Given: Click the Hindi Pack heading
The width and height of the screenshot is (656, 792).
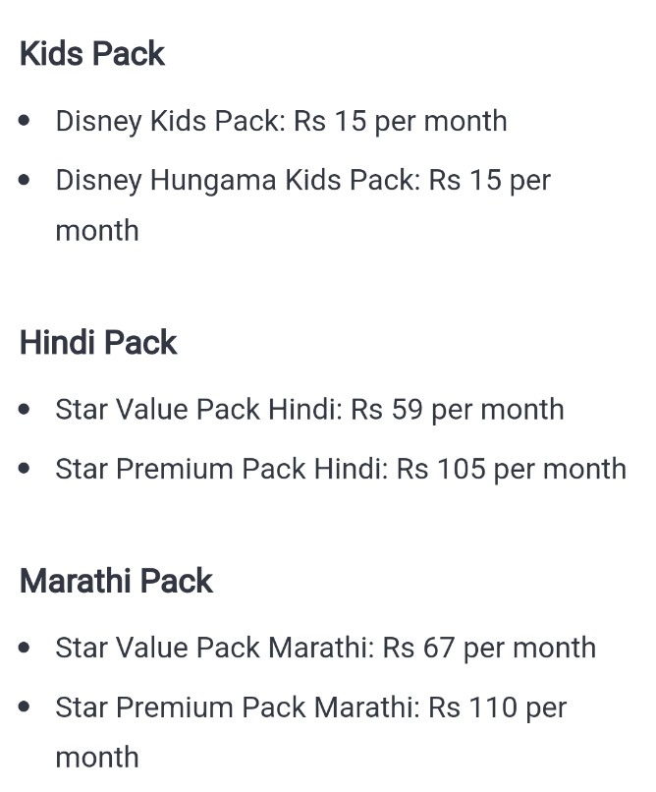Looking at the screenshot, I should pyautogui.click(x=98, y=343).
